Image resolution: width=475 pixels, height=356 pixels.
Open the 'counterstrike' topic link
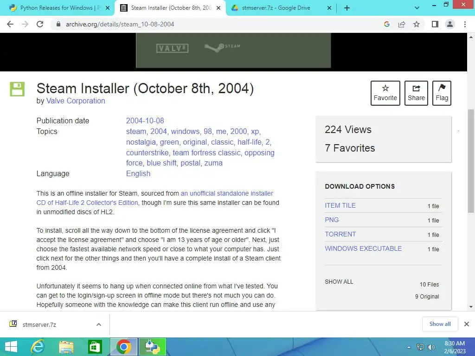click(147, 153)
